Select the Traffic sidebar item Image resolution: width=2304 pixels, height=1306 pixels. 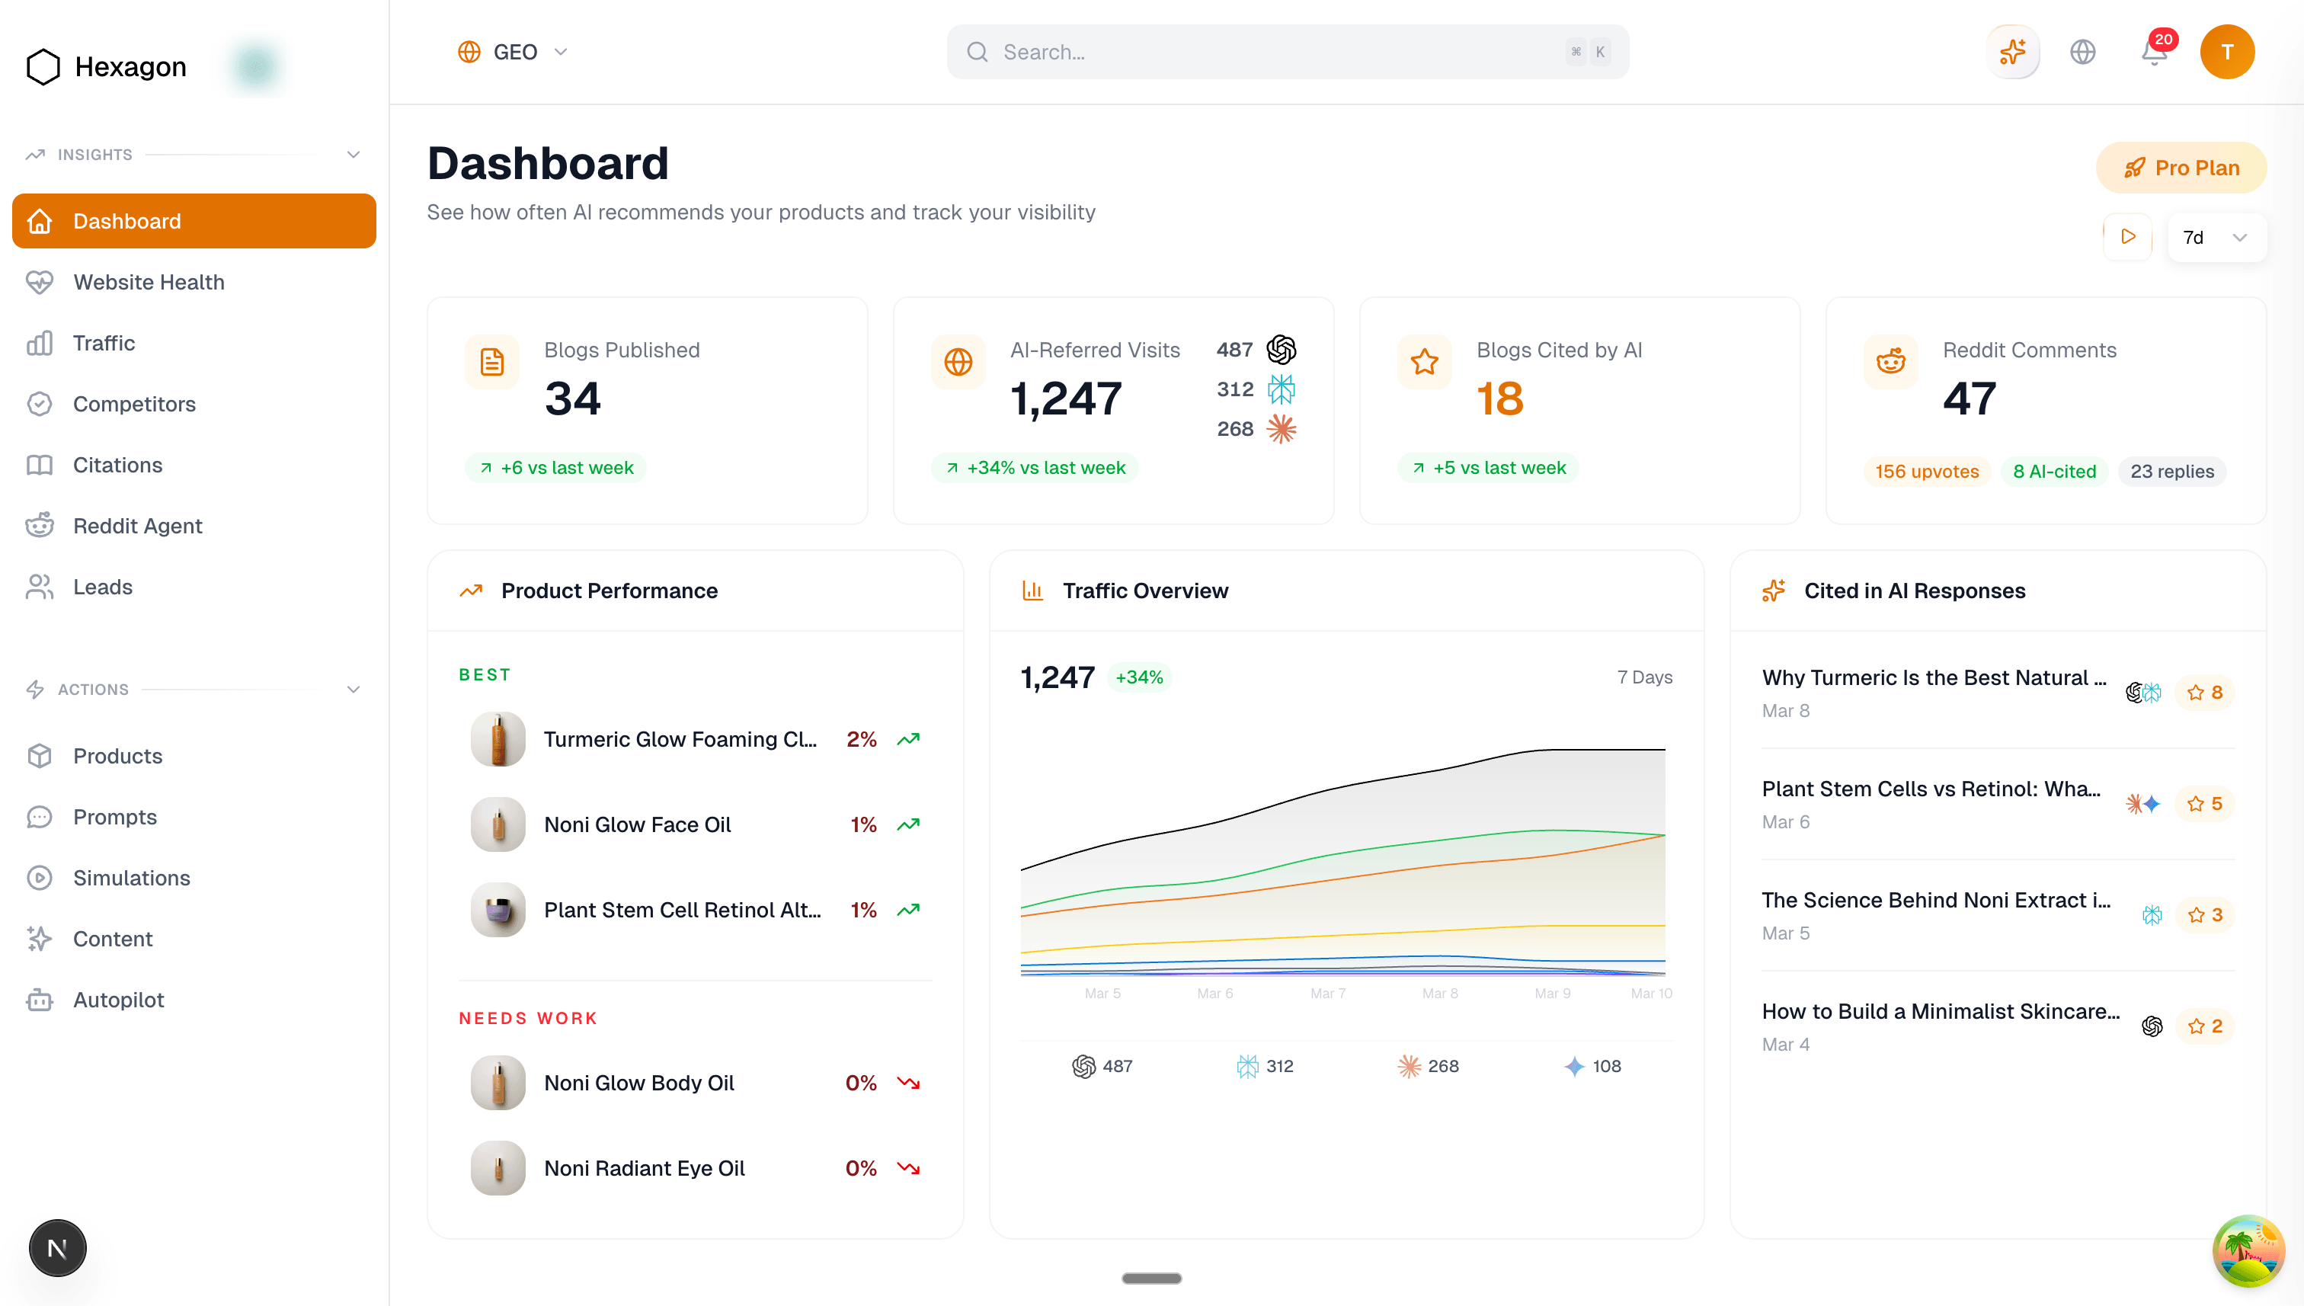pos(104,343)
